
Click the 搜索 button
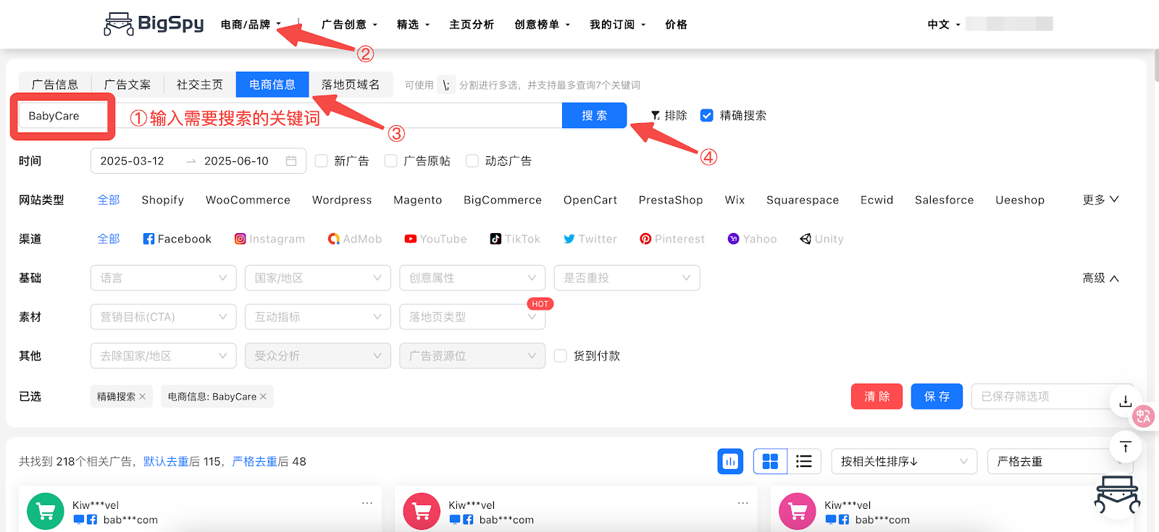click(595, 116)
